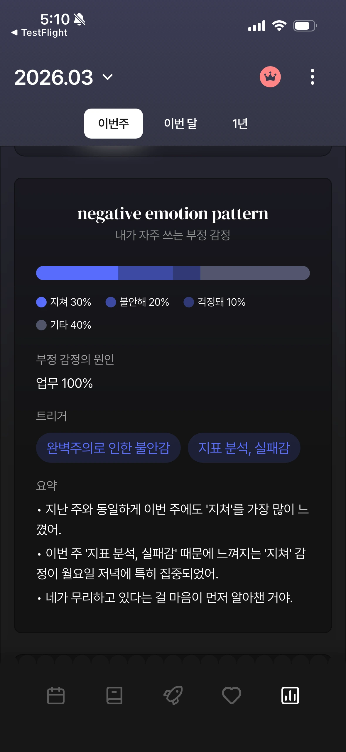Select the statistics bar chart tab

click(290, 696)
